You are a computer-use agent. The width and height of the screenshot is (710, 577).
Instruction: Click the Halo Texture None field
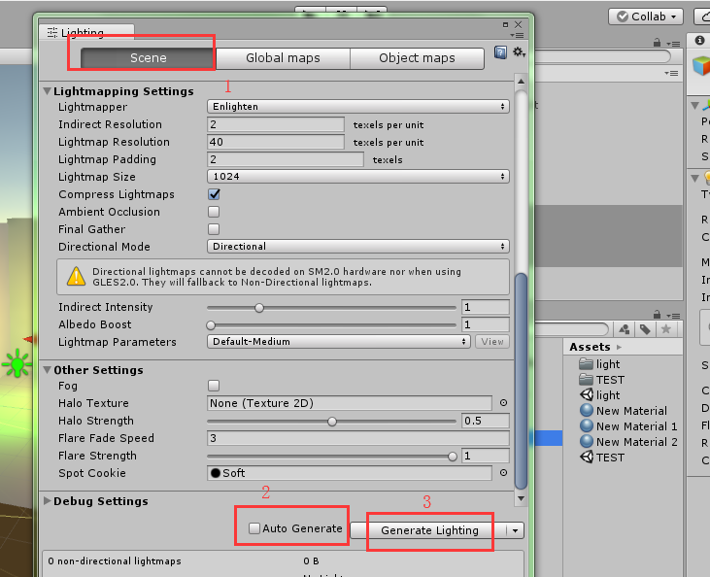[x=350, y=403]
